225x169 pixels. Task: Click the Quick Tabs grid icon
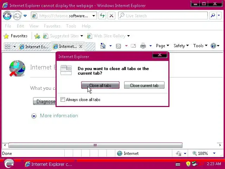(x=7, y=46)
